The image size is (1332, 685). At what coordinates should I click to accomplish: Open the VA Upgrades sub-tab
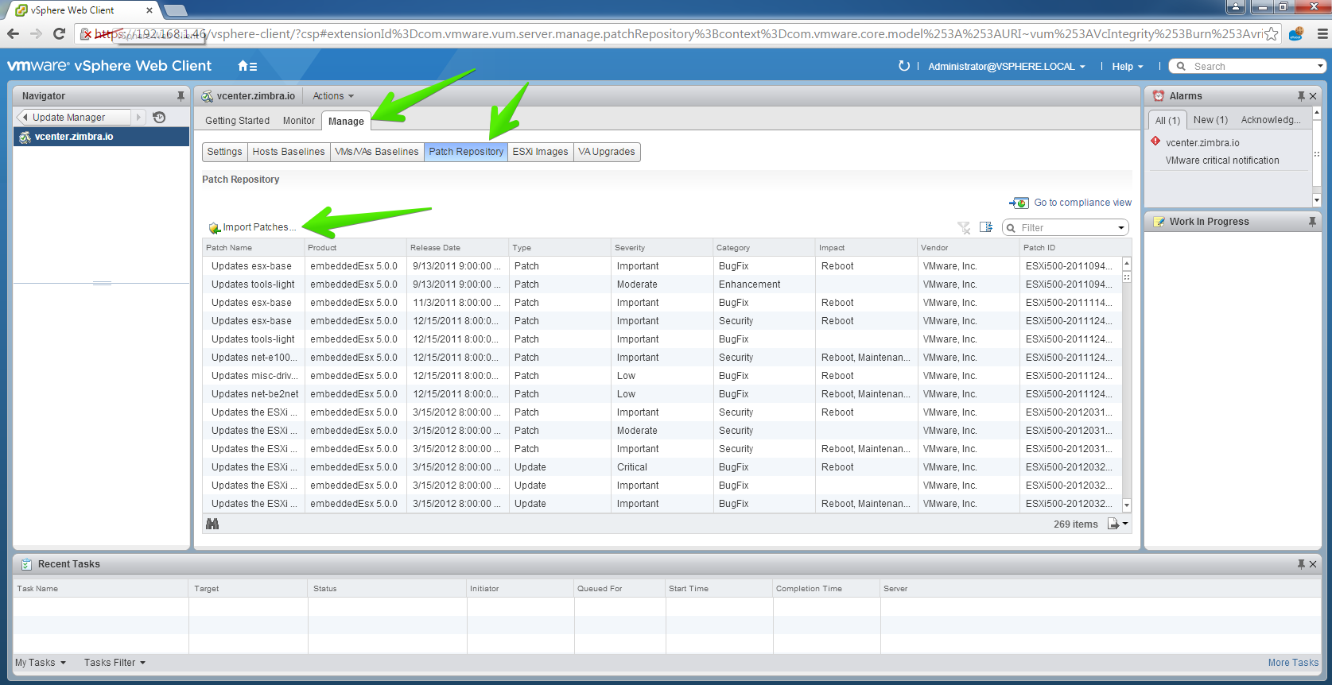tap(607, 152)
